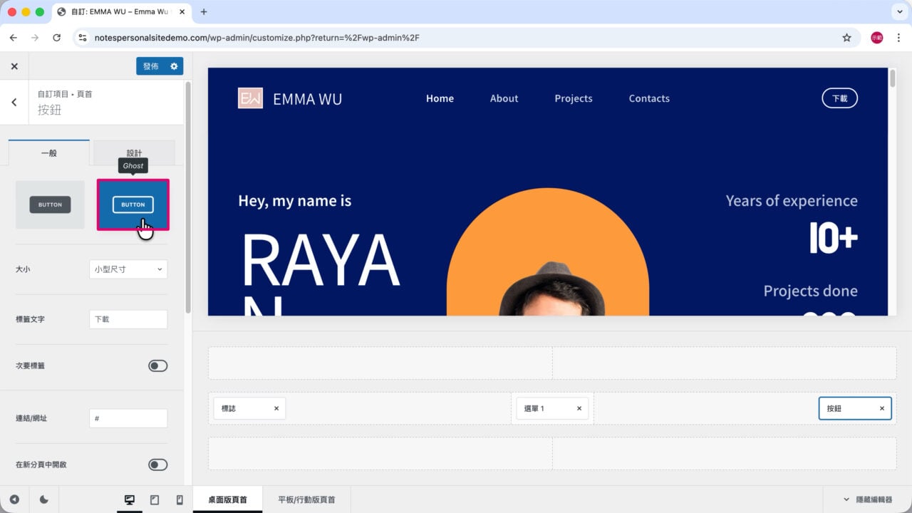Select the 平板/行動版頁首 tab
The width and height of the screenshot is (912, 513).
(x=306, y=500)
